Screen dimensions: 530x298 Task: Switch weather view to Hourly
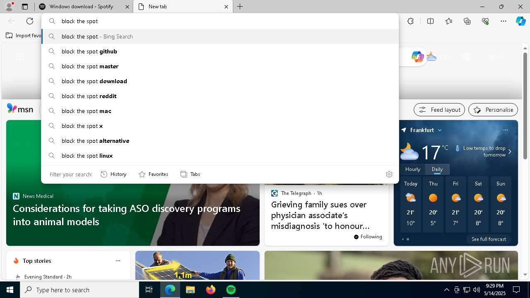413,169
